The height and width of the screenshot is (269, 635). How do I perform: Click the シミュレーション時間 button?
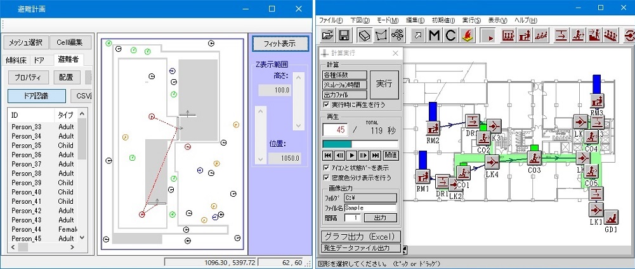[344, 85]
